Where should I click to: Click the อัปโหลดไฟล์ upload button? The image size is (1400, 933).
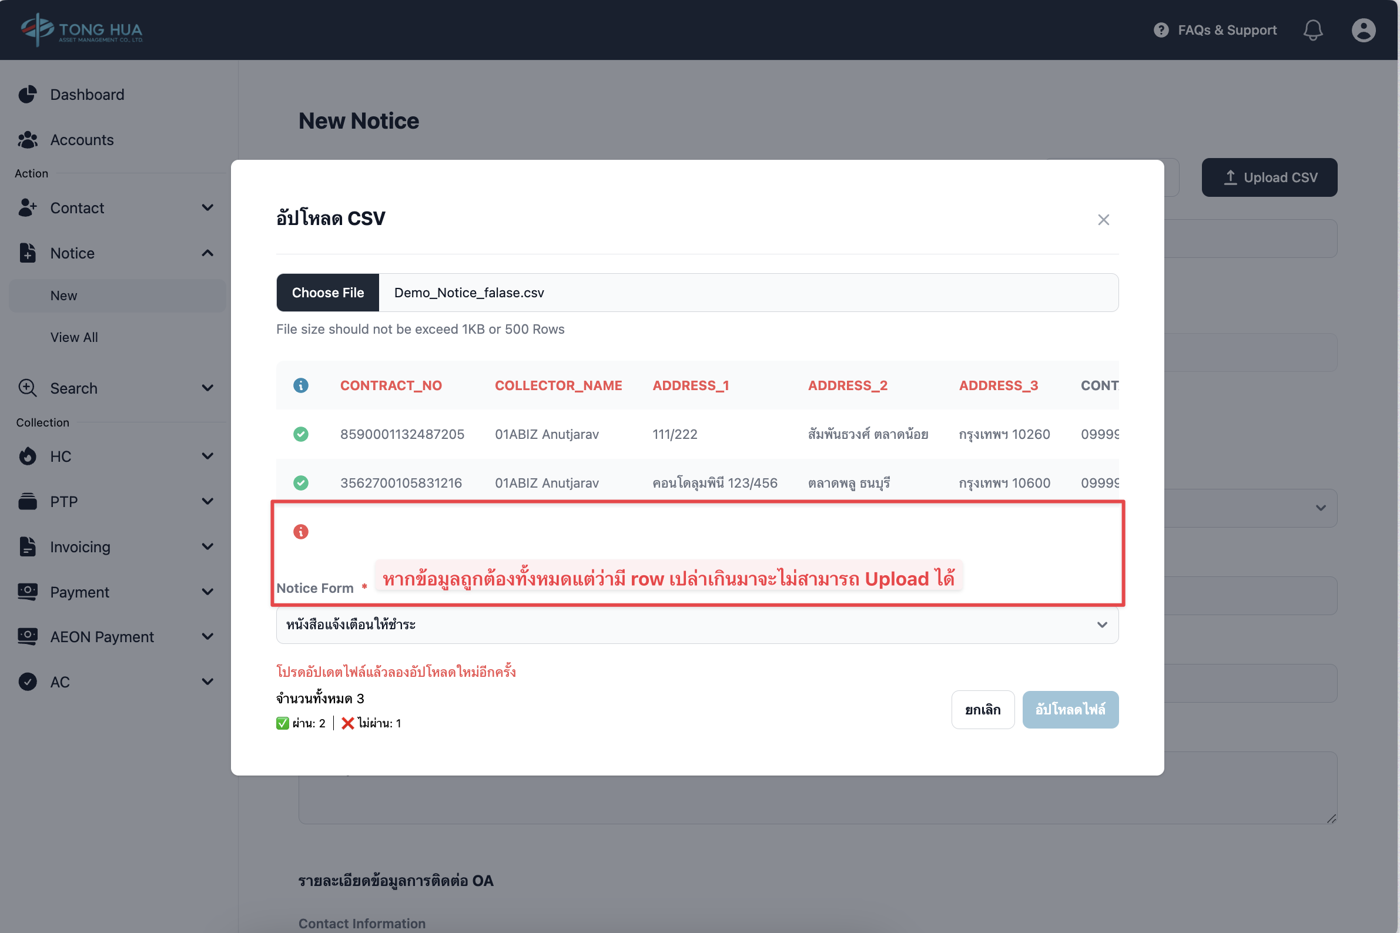pyautogui.click(x=1070, y=709)
